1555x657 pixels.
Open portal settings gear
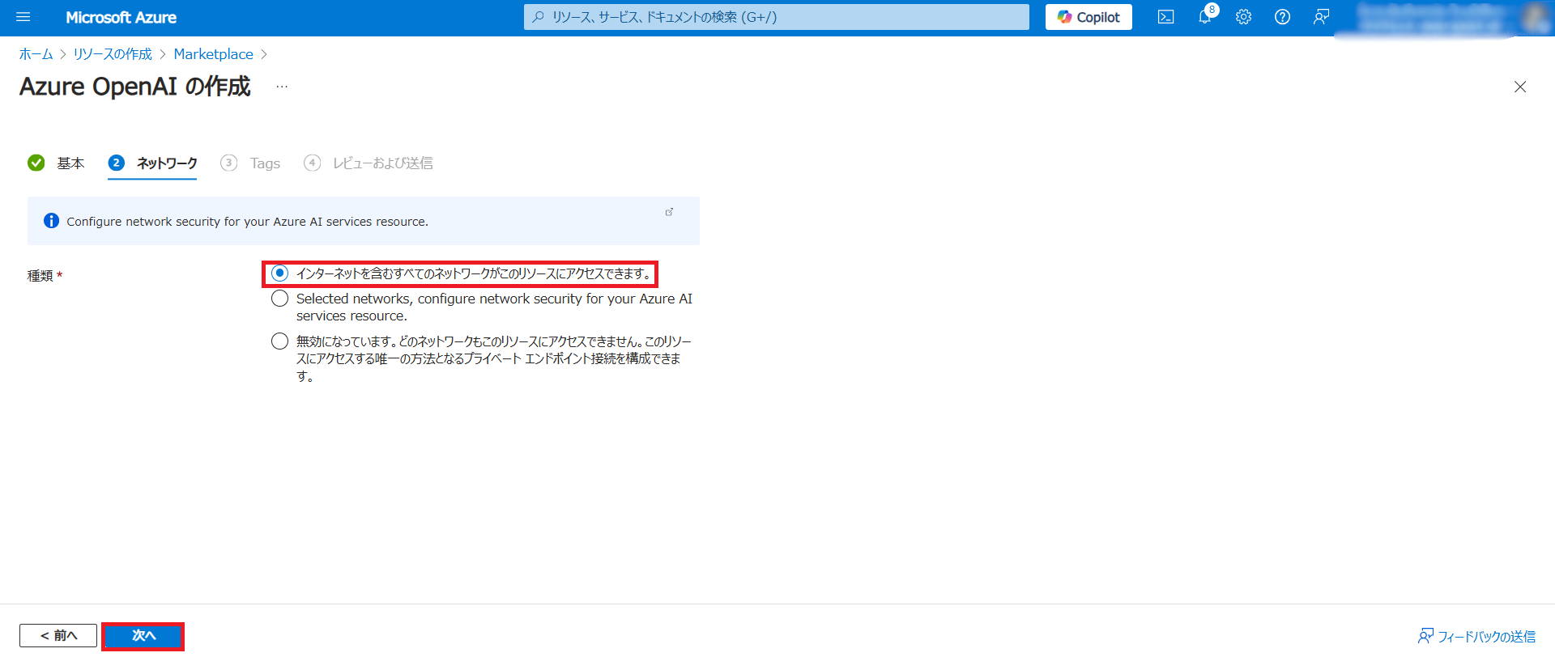tap(1244, 17)
